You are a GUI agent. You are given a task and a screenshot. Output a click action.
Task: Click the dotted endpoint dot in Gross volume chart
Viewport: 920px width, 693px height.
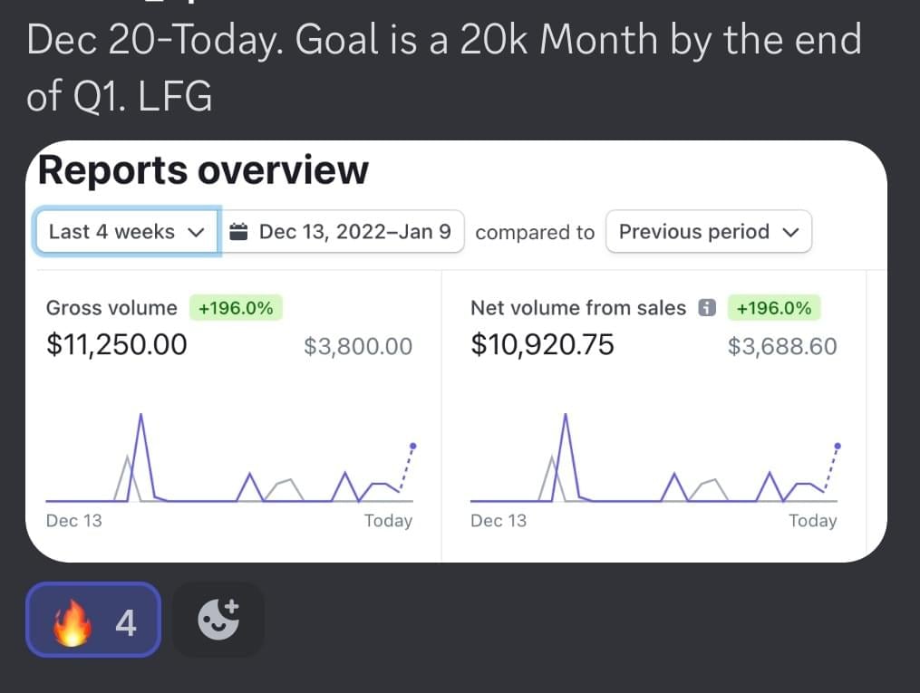pos(413,446)
